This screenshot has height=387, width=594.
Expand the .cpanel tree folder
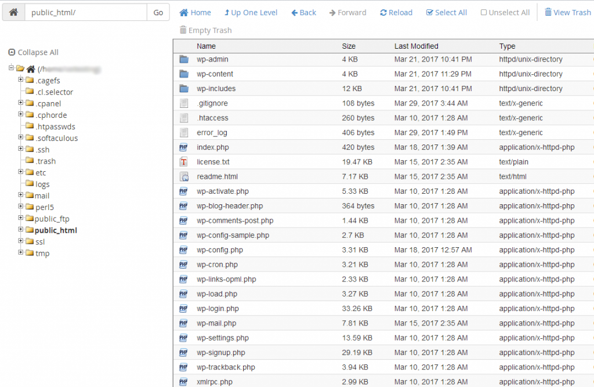(x=21, y=103)
